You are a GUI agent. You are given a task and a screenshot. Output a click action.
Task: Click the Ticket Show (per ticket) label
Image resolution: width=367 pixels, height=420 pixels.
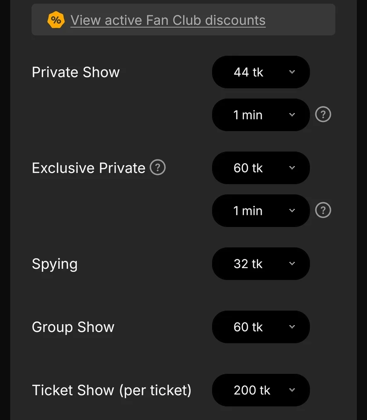111,390
